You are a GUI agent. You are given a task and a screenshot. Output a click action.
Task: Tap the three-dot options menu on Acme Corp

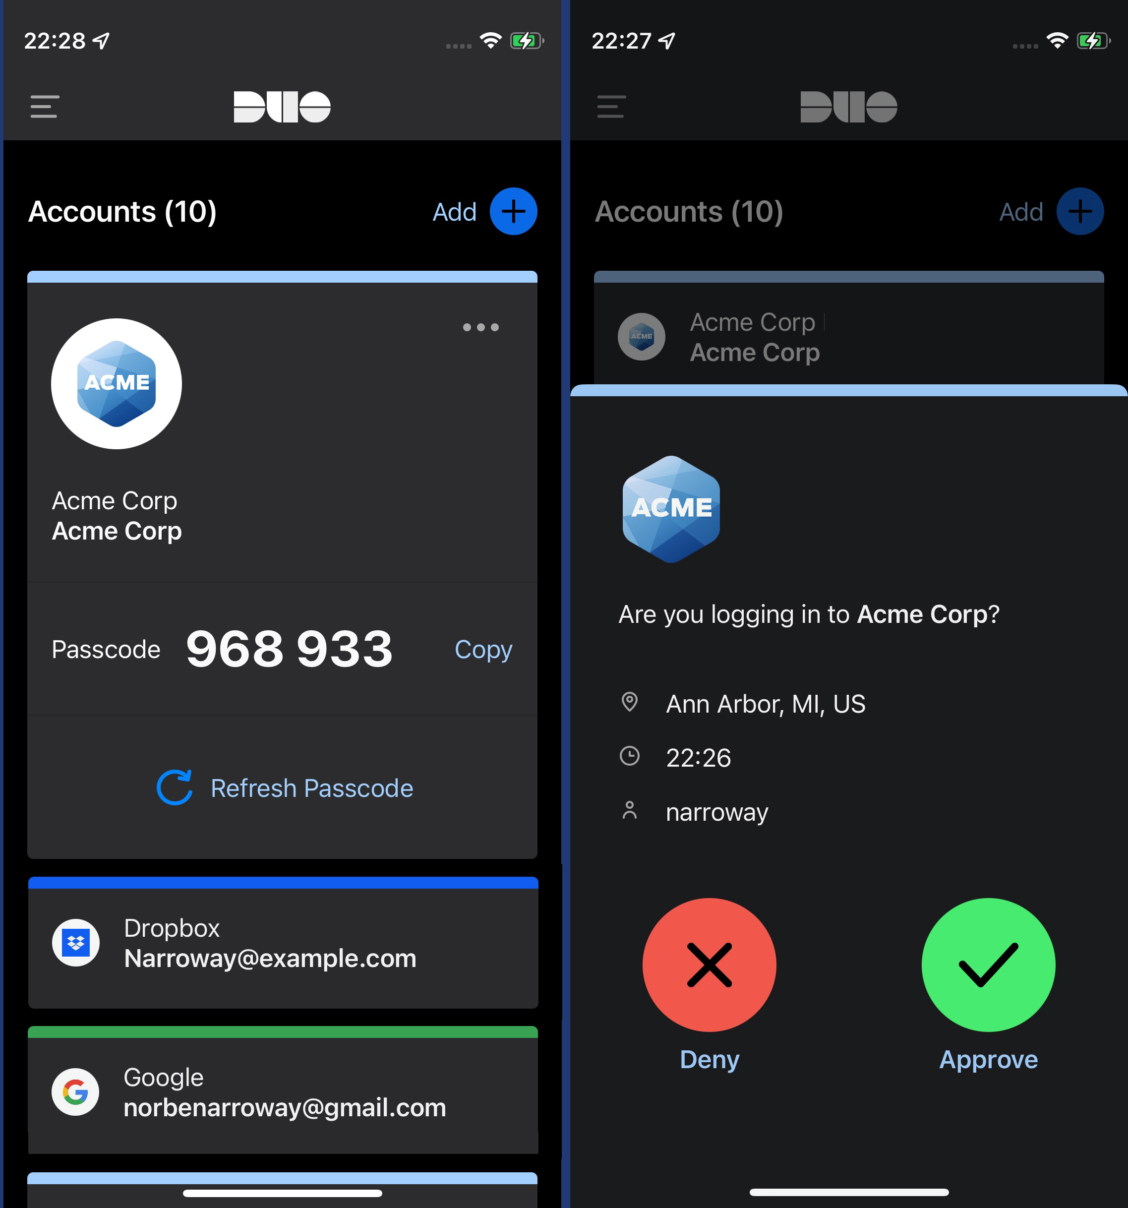click(480, 327)
